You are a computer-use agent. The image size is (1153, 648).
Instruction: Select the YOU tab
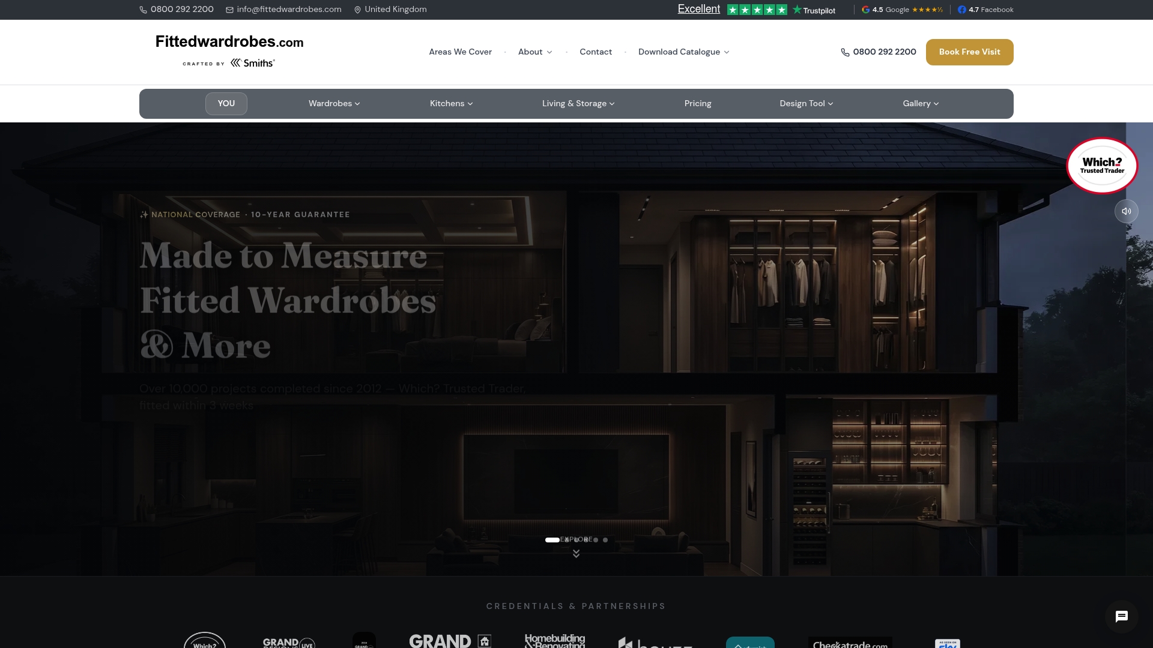(226, 104)
